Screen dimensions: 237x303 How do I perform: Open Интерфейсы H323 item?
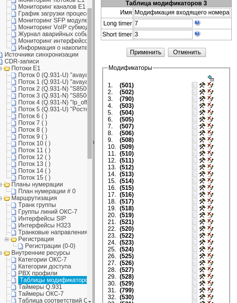(44, 225)
